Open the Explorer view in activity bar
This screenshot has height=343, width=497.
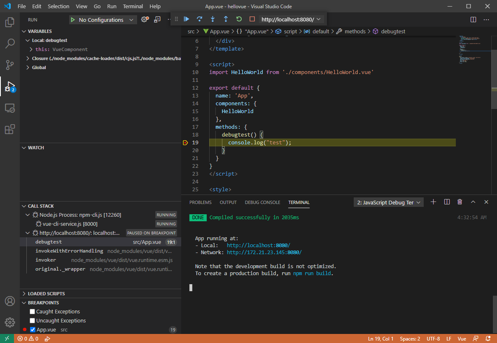point(10,22)
